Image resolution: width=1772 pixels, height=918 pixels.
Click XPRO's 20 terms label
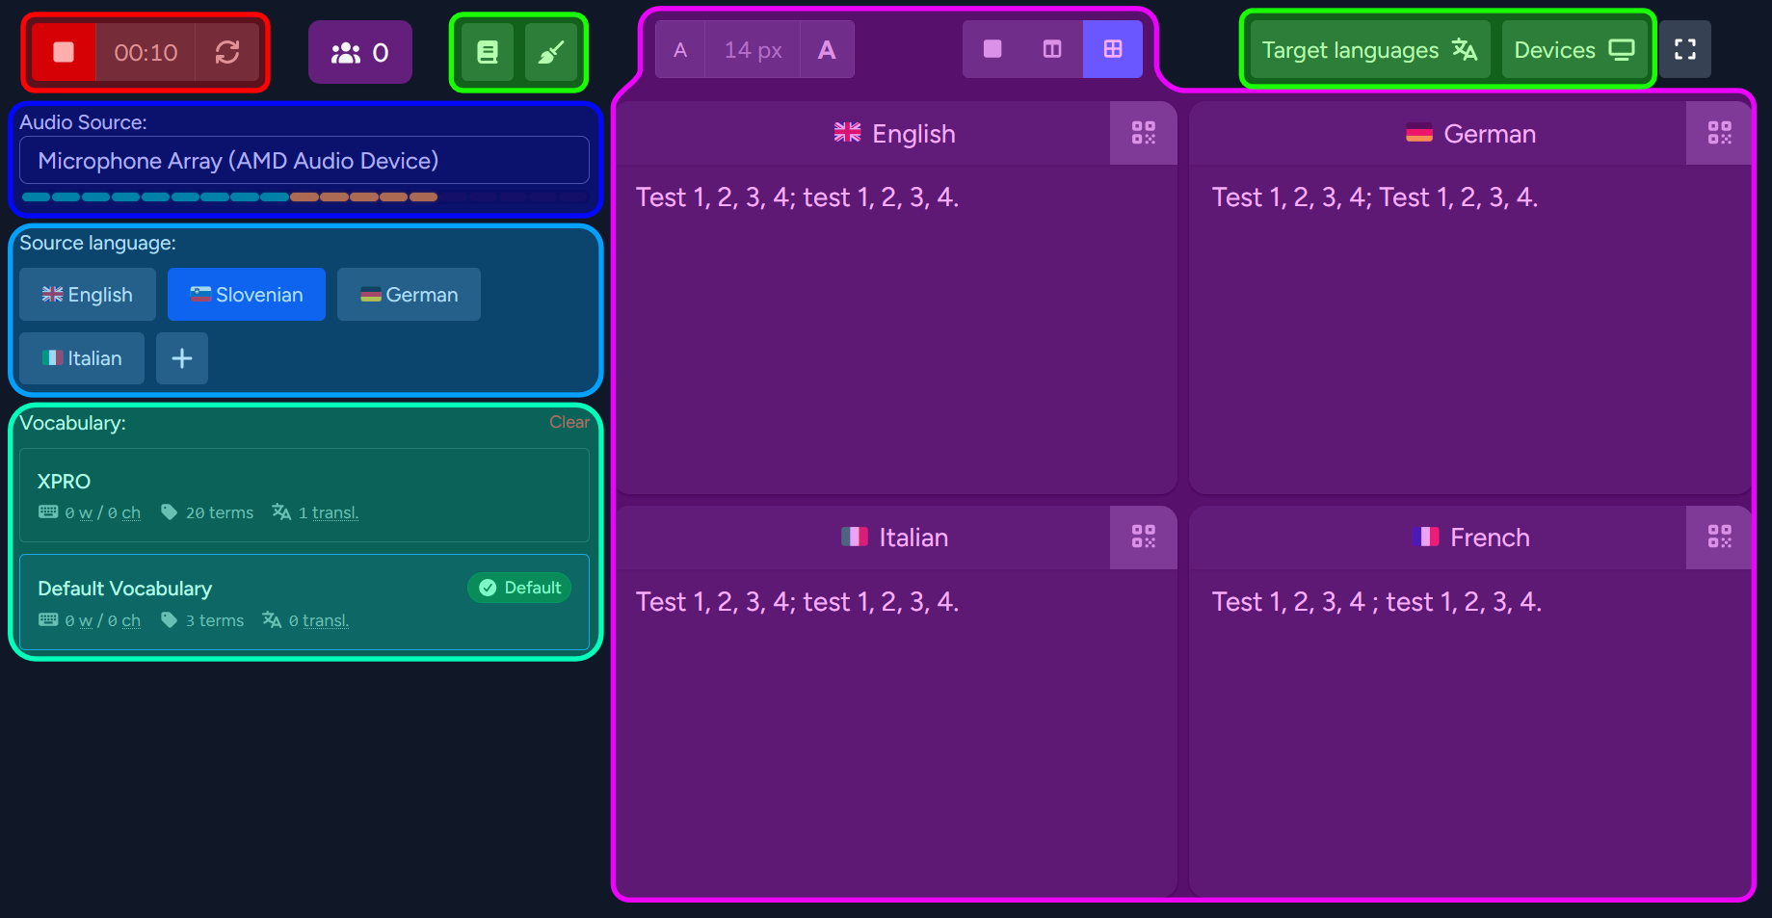(x=207, y=512)
